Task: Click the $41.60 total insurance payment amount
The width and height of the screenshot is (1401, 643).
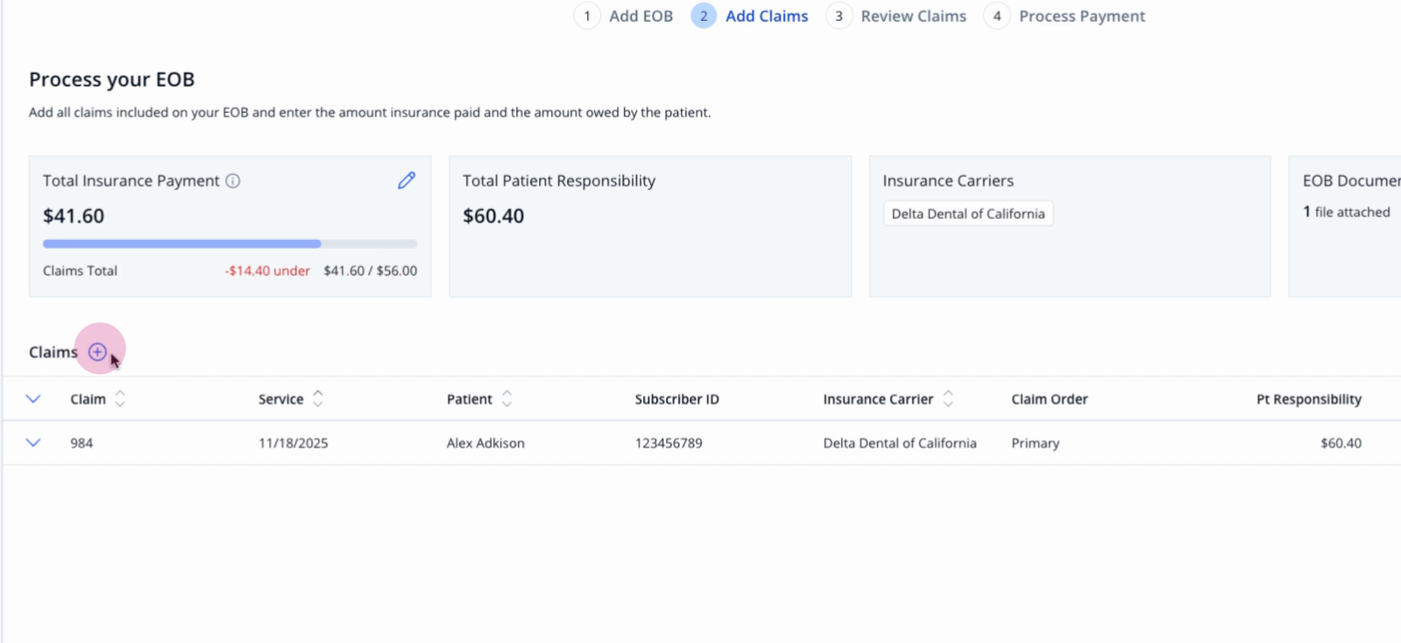Action: pos(74,216)
